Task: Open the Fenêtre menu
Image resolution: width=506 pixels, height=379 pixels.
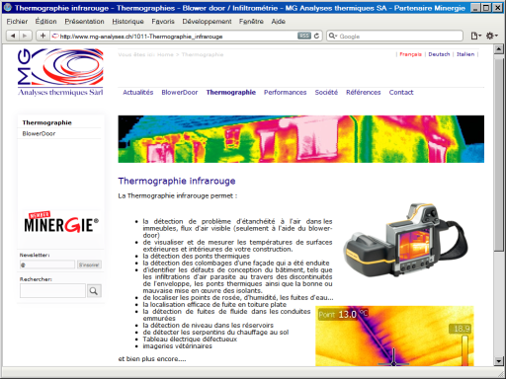Action: pos(251,22)
